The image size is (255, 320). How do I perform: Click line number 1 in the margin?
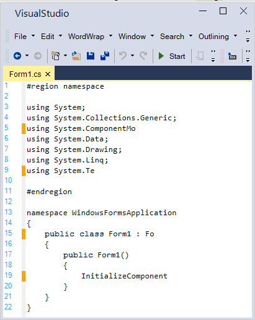point(6,86)
